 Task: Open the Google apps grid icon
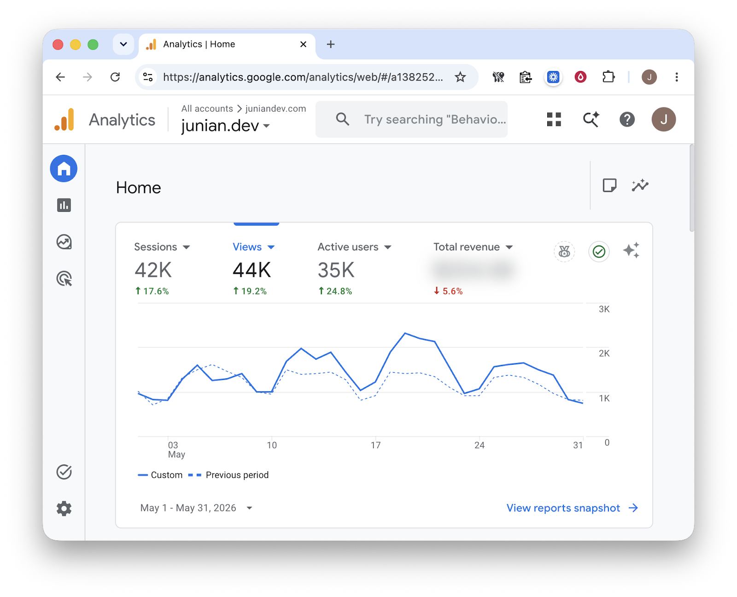554,119
